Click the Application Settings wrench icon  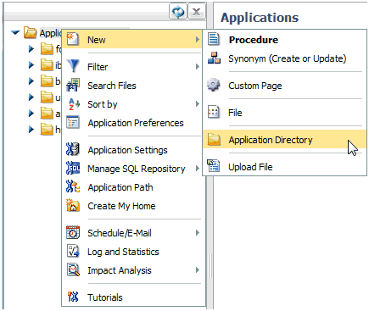pyautogui.click(x=73, y=149)
